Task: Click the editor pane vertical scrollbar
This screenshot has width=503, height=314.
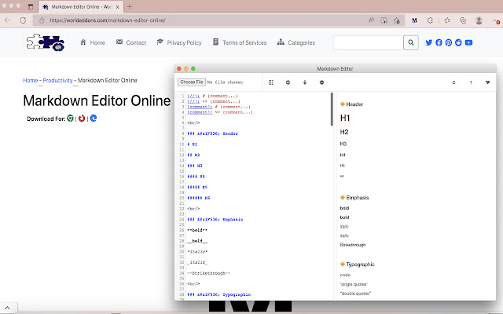Action: [x=332, y=109]
